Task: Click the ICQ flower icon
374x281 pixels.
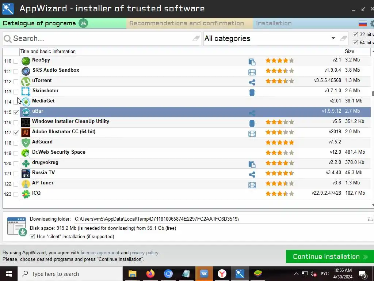Action: point(26,194)
